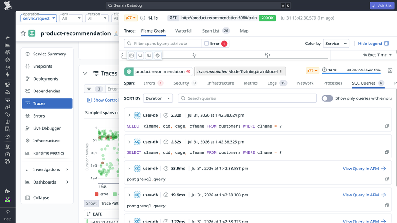
Task: Open the p77 percentile dropdown in trace header
Action: pos(131,18)
